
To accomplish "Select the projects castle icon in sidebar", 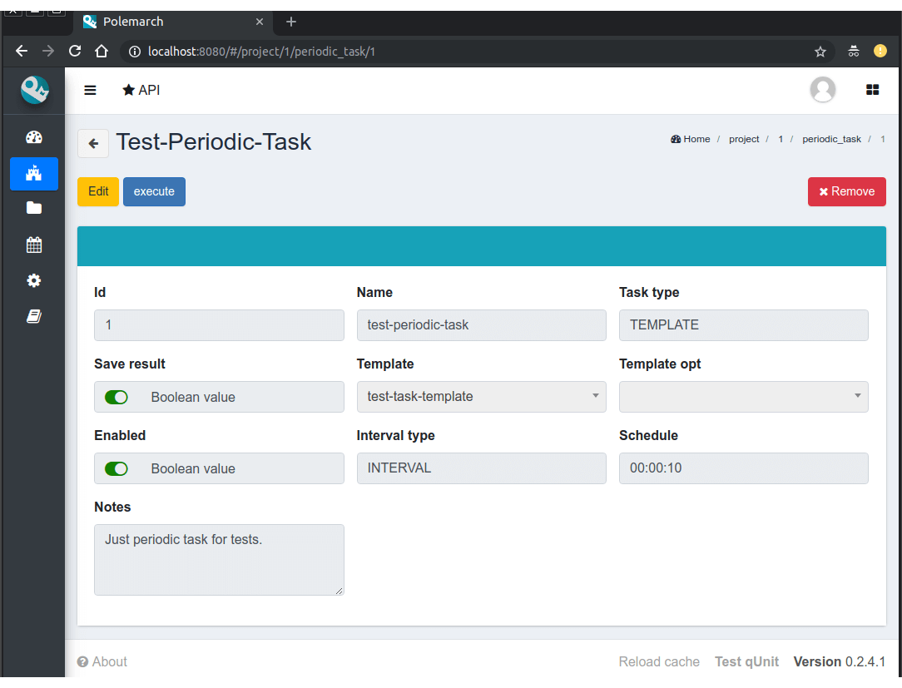I will click(34, 173).
